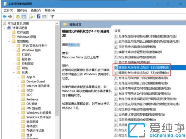
Task: Click the Help question mark toolbar icon
Action: (39, 17)
